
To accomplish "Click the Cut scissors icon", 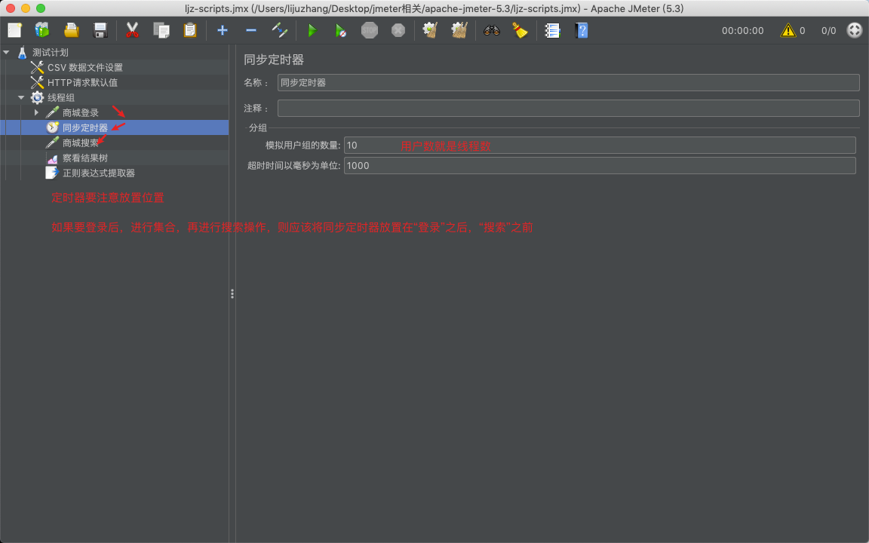I will pos(132,30).
